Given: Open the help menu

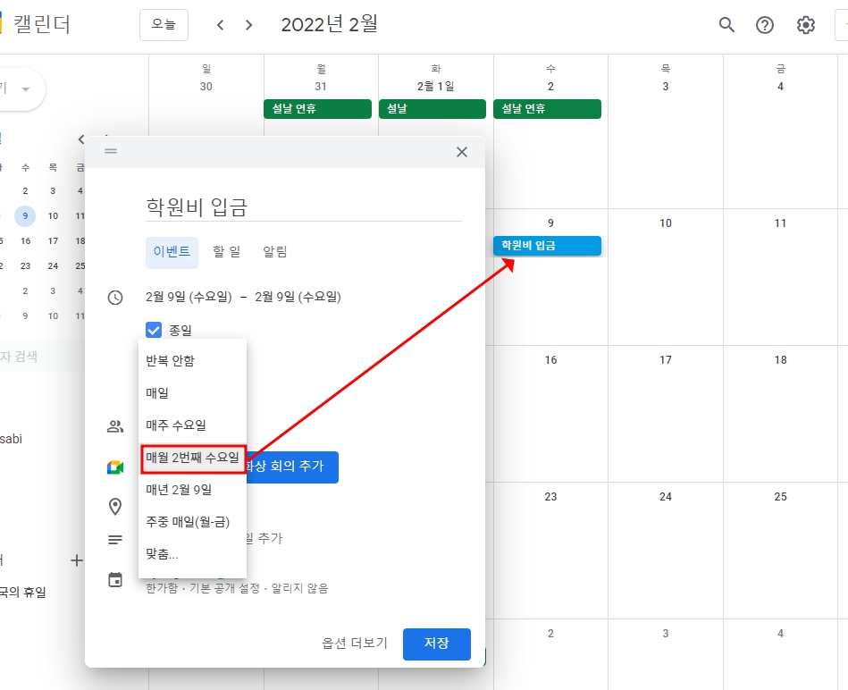Looking at the screenshot, I should [765, 25].
